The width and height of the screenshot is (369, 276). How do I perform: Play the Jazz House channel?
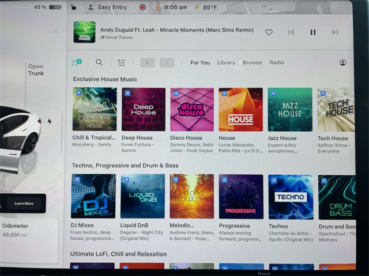click(290, 110)
